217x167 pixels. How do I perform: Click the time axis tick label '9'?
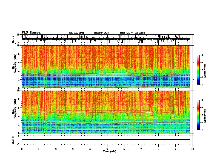pyautogui.click(x=175, y=149)
